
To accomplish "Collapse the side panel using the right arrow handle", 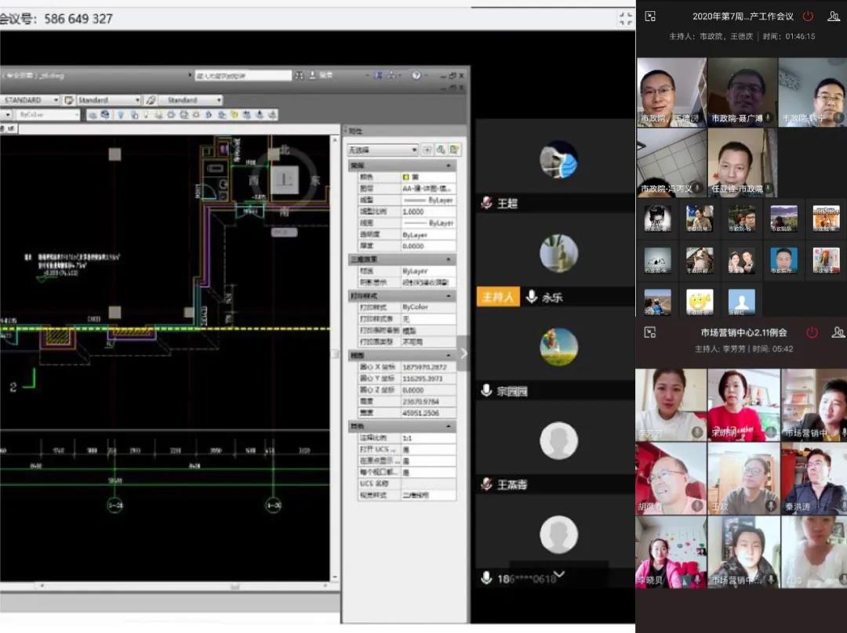I will point(463,353).
